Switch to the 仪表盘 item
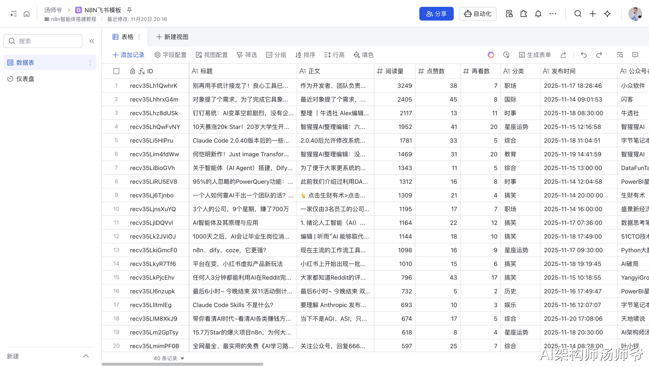The width and height of the screenshot is (649, 367). point(25,79)
